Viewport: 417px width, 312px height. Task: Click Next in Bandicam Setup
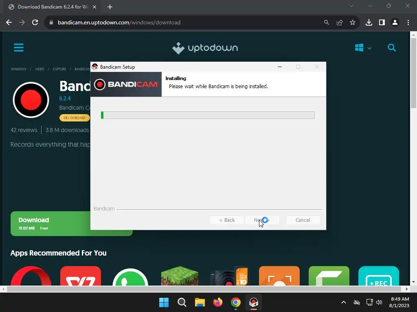click(x=262, y=220)
